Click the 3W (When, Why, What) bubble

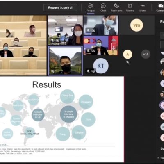(x=30, y=132)
